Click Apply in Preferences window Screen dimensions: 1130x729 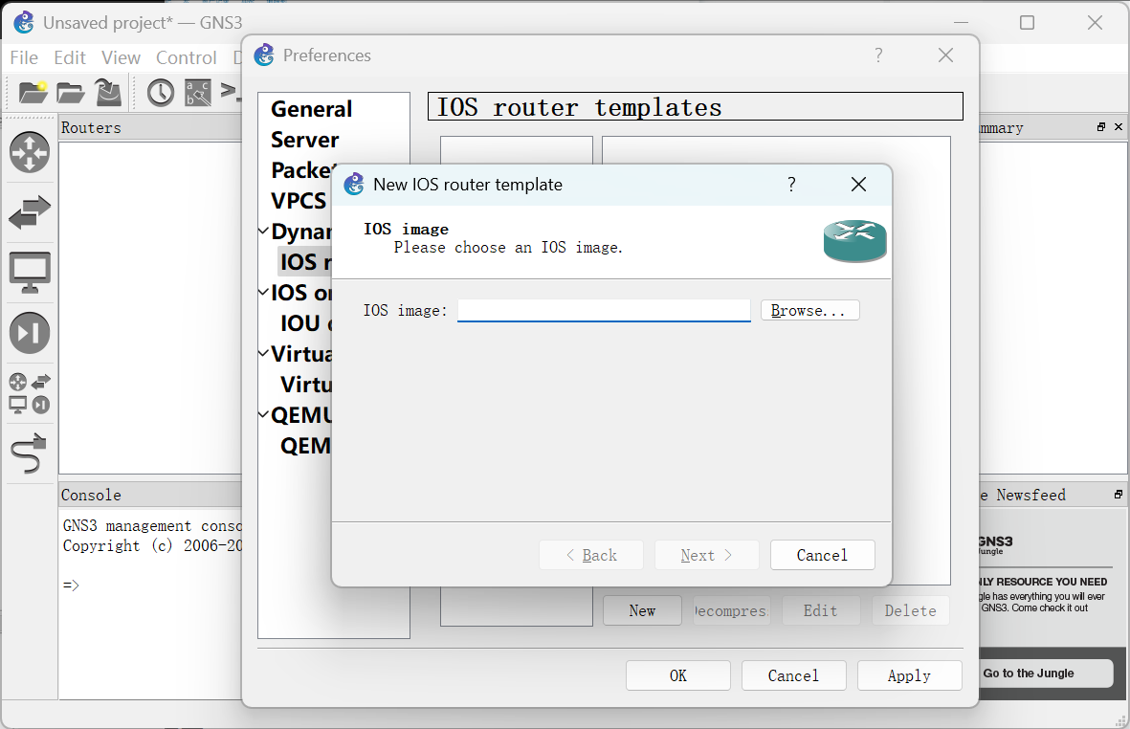click(x=910, y=675)
